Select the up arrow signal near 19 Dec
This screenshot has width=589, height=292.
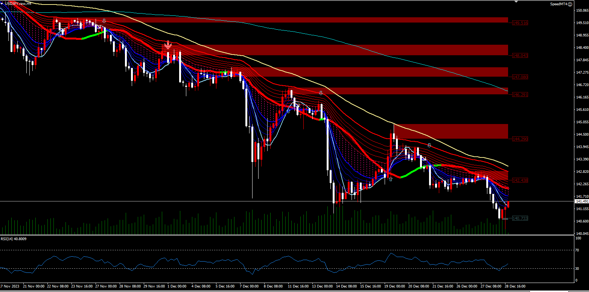(391, 179)
